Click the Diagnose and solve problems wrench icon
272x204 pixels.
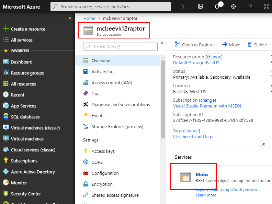click(x=86, y=104)
